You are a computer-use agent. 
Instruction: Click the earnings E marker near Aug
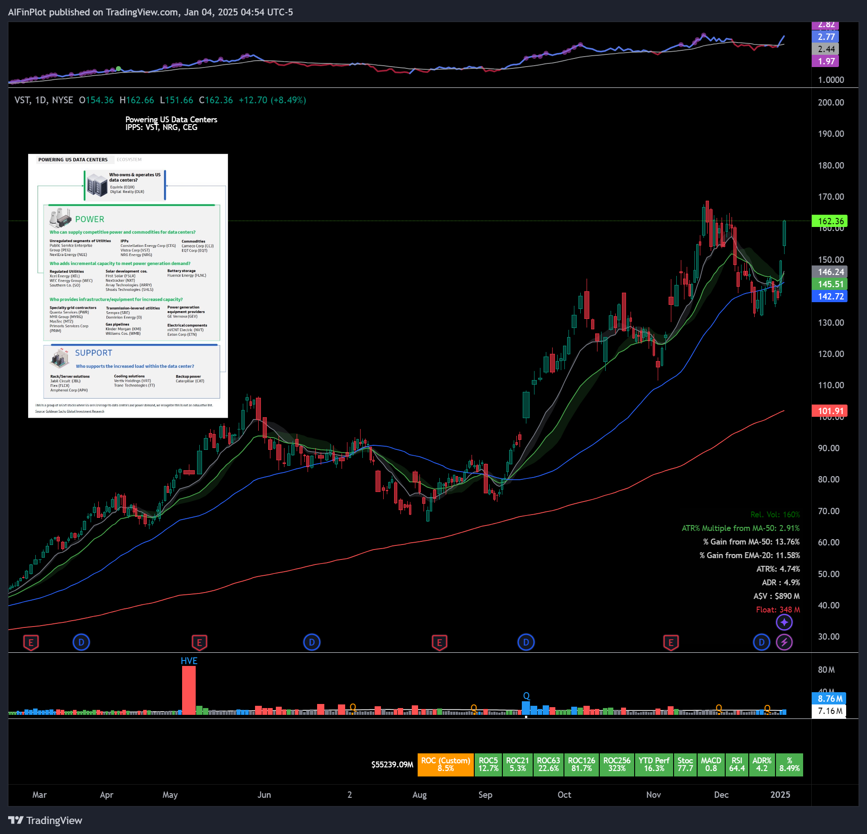(x=439, y=642)
